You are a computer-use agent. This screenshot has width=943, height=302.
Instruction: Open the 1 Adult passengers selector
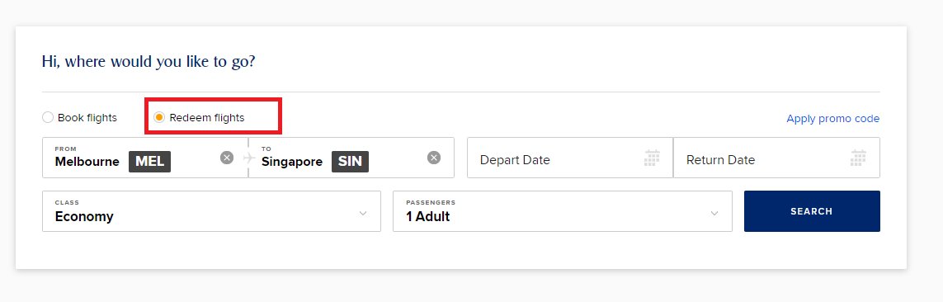click(x=563, y=211)
